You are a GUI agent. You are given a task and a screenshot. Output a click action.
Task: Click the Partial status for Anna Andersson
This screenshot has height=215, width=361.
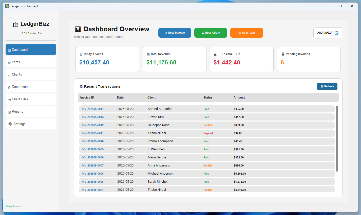[208, 166]
